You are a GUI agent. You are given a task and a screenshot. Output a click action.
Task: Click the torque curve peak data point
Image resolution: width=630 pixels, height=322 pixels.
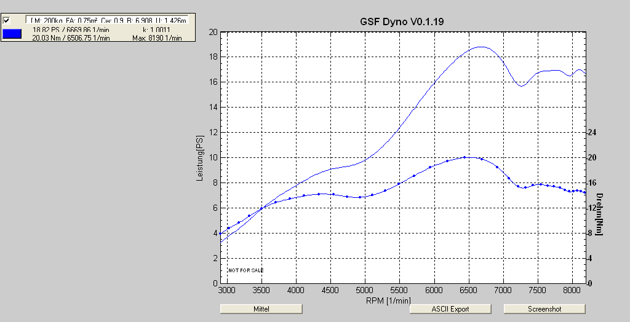pos(465,157)
